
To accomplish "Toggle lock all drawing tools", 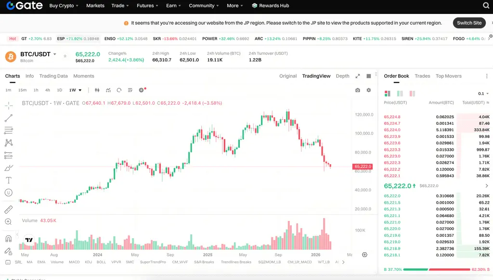I will tap(9, 251).
